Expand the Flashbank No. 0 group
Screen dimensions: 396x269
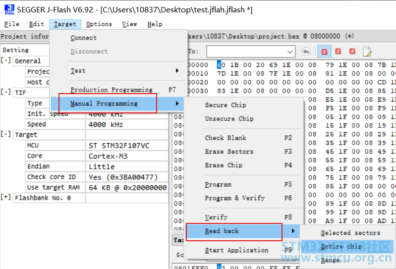[5, 197]
